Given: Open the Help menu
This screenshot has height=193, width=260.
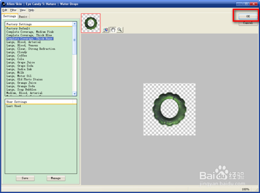Looking at the screenshot, I should 31,10.
